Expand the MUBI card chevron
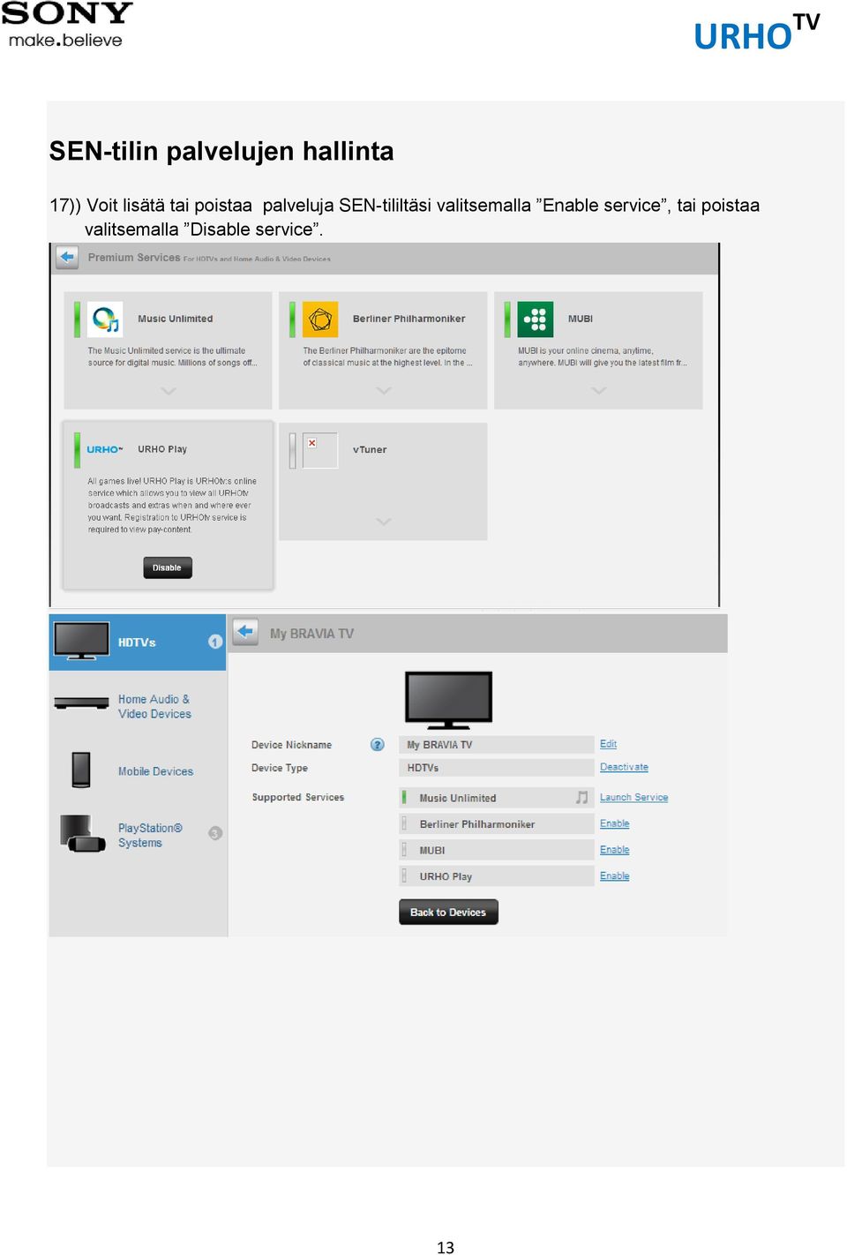This screenshot has width=847, height=1255. click(599, 390)
